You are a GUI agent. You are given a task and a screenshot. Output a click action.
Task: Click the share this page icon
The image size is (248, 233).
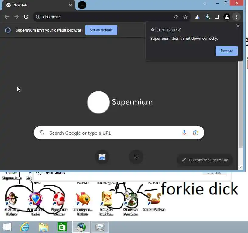pyautogui.click(x=176, y=17)
